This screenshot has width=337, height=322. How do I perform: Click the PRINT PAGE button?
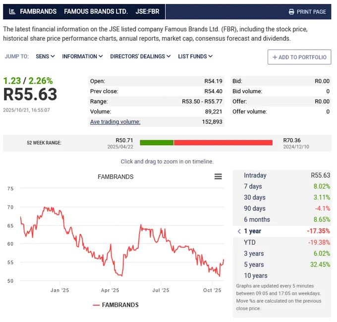307,11
